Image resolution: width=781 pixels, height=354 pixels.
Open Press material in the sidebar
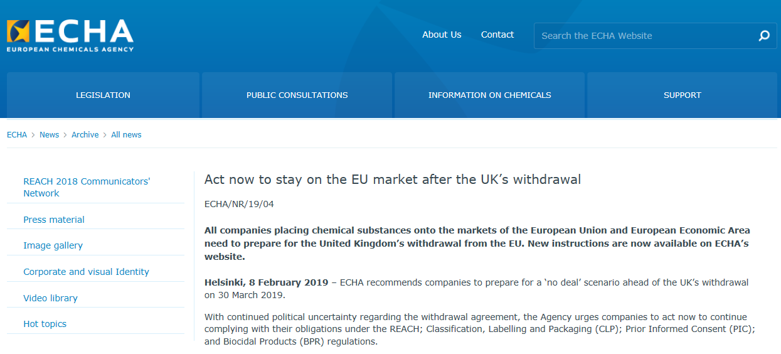[x=54, y=220]
